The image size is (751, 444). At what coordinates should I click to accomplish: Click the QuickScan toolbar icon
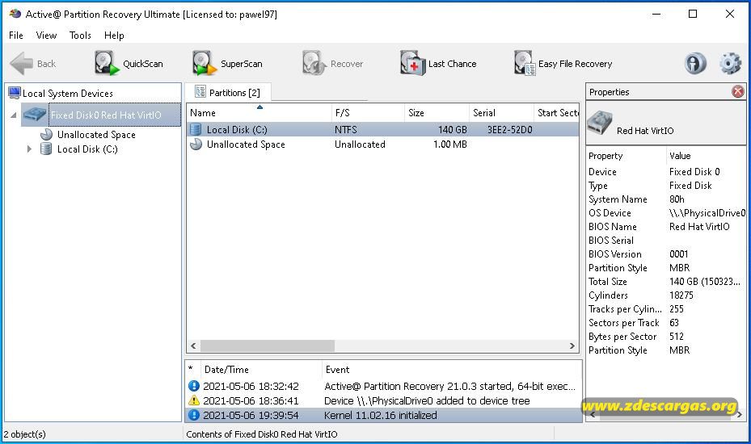coord(107,63)
